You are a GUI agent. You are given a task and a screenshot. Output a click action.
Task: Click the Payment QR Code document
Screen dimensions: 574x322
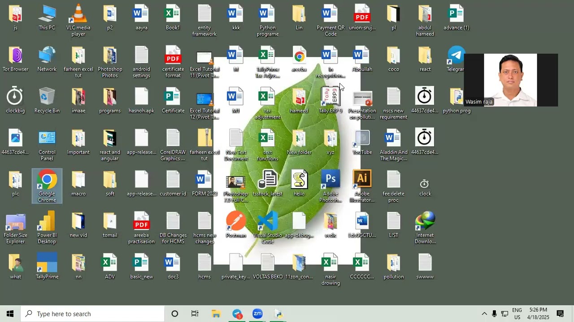[330, 21]
